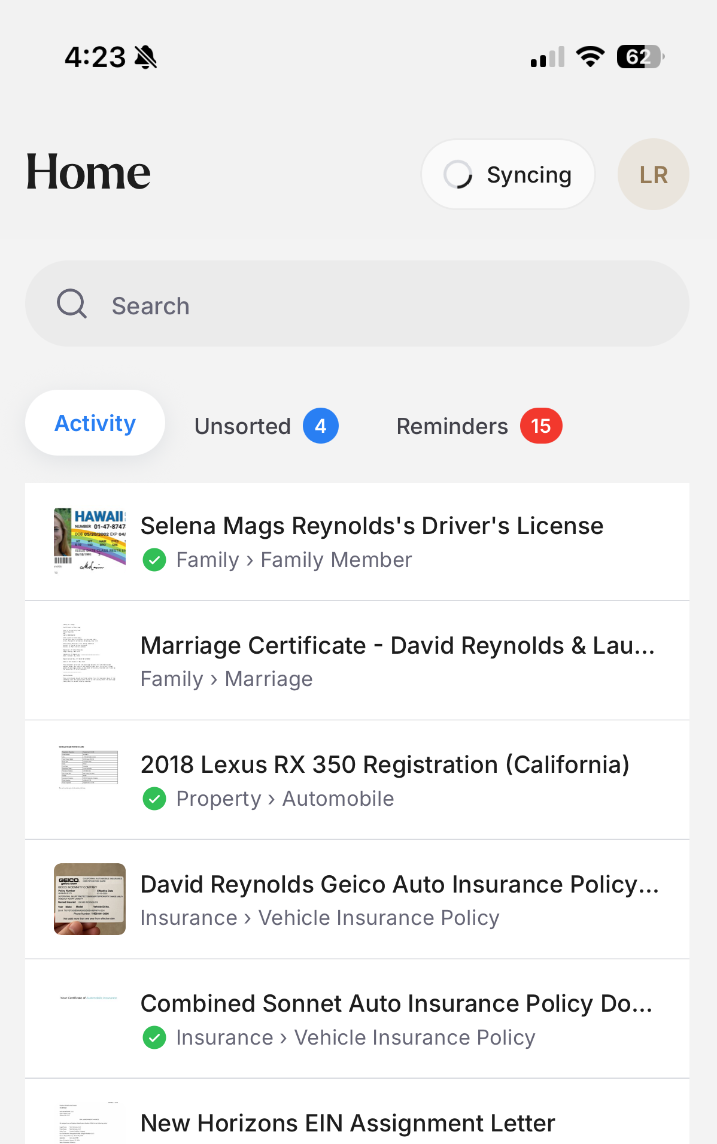Switch to the Activity tab
This screenshot has width=717, height=1144.
point(95,423)
